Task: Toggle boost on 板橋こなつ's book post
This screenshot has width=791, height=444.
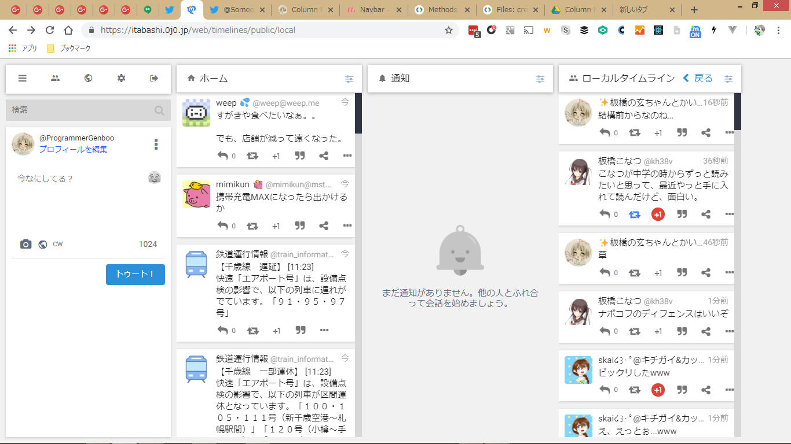Action: click(x=635, y=214)
